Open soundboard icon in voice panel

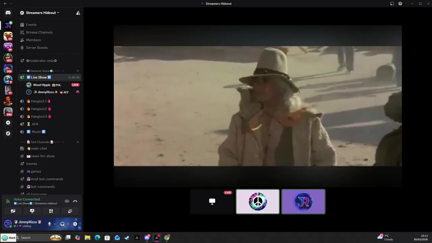tap(70, 211)
